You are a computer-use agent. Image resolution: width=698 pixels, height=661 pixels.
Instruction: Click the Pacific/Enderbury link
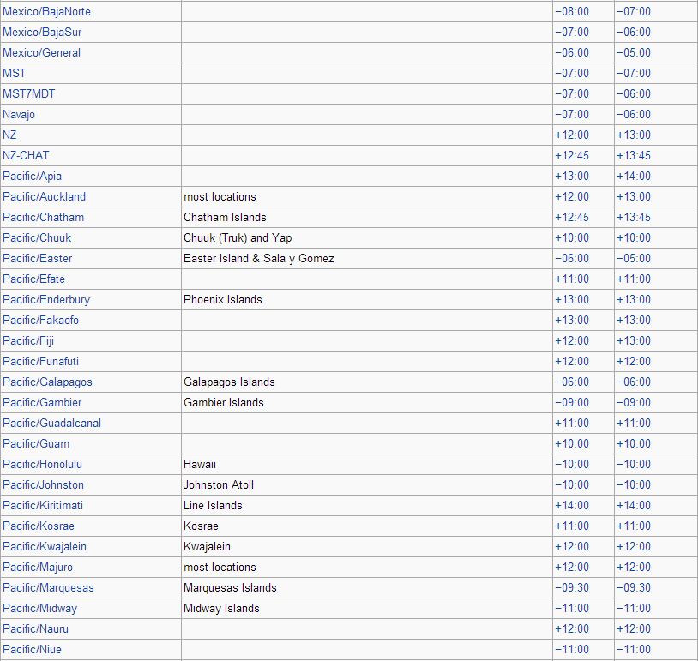pyautogui.click(x=46, y=299)
